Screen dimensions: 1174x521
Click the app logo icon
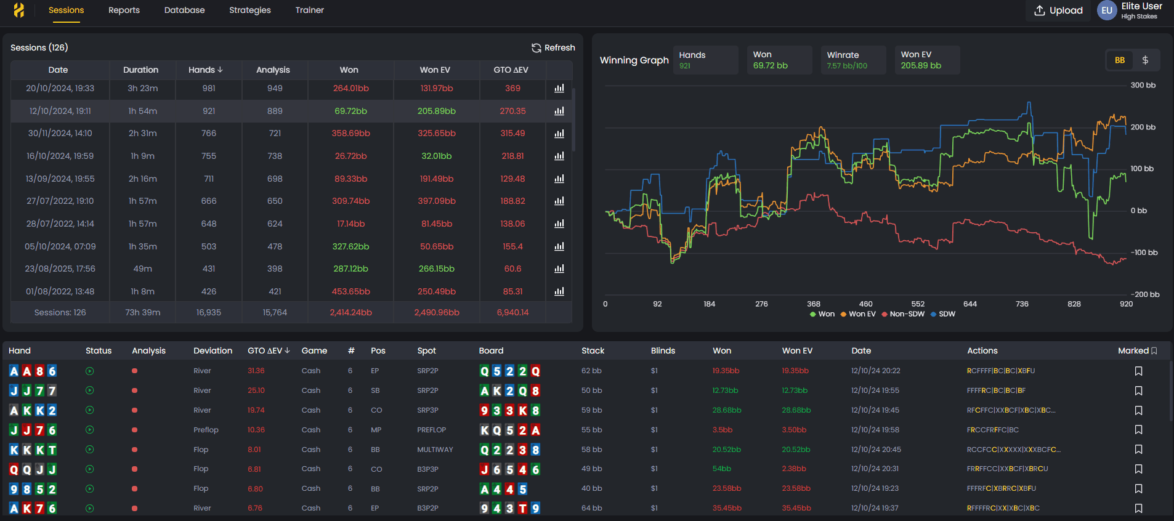(19, 10)
